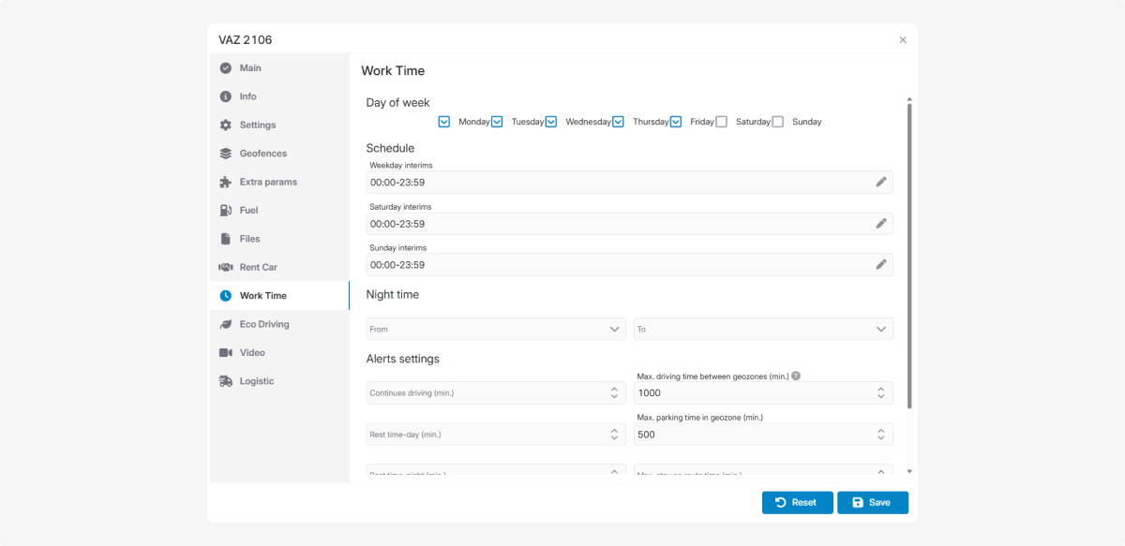Expand the Night time To dropdown
The height and width of the screenshot is (546, 1125).
[763, 329]
